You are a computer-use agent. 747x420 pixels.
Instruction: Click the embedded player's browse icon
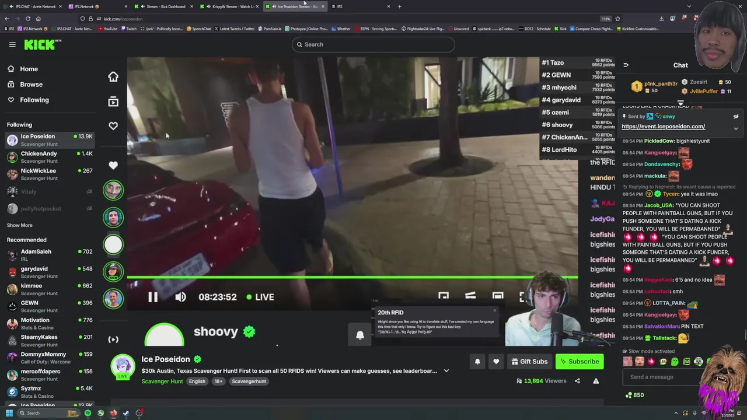coord(113,101)
